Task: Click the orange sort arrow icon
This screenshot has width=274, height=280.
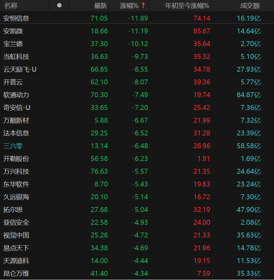Action: [x=143, y=5]
